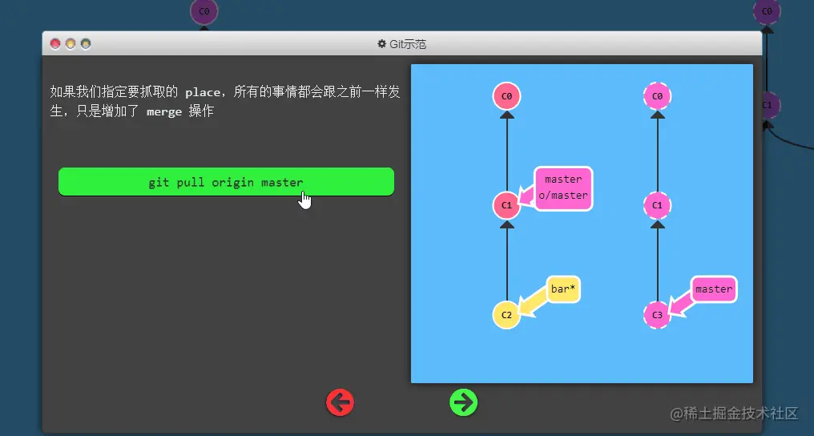Click the word merge in description
This screenshot has width=814, height=436.
tap(164, 111)
